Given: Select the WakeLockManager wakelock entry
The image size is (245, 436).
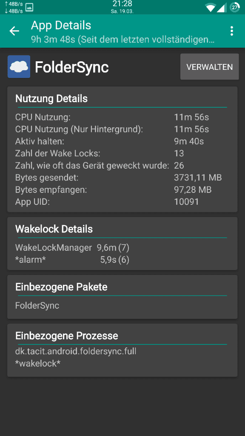Looking at the screenshot, I should click(72, 247).
